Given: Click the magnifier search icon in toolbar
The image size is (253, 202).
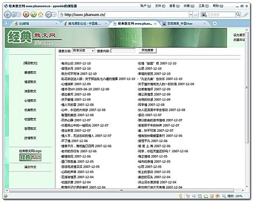Looking at the screenshot, I should 238,14.
